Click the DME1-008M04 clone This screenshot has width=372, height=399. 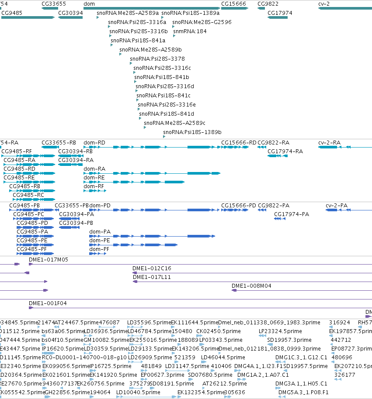click(x=302, y=290)
